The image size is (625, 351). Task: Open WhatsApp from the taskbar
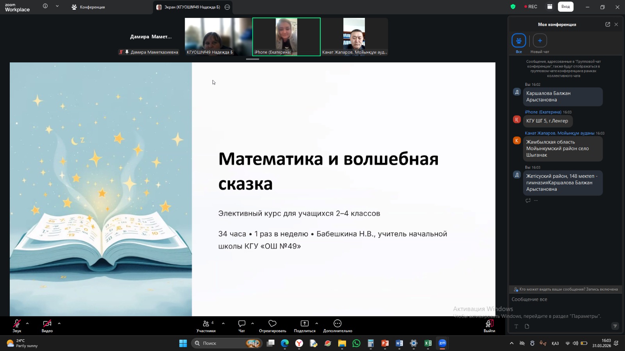pos(356,343)
